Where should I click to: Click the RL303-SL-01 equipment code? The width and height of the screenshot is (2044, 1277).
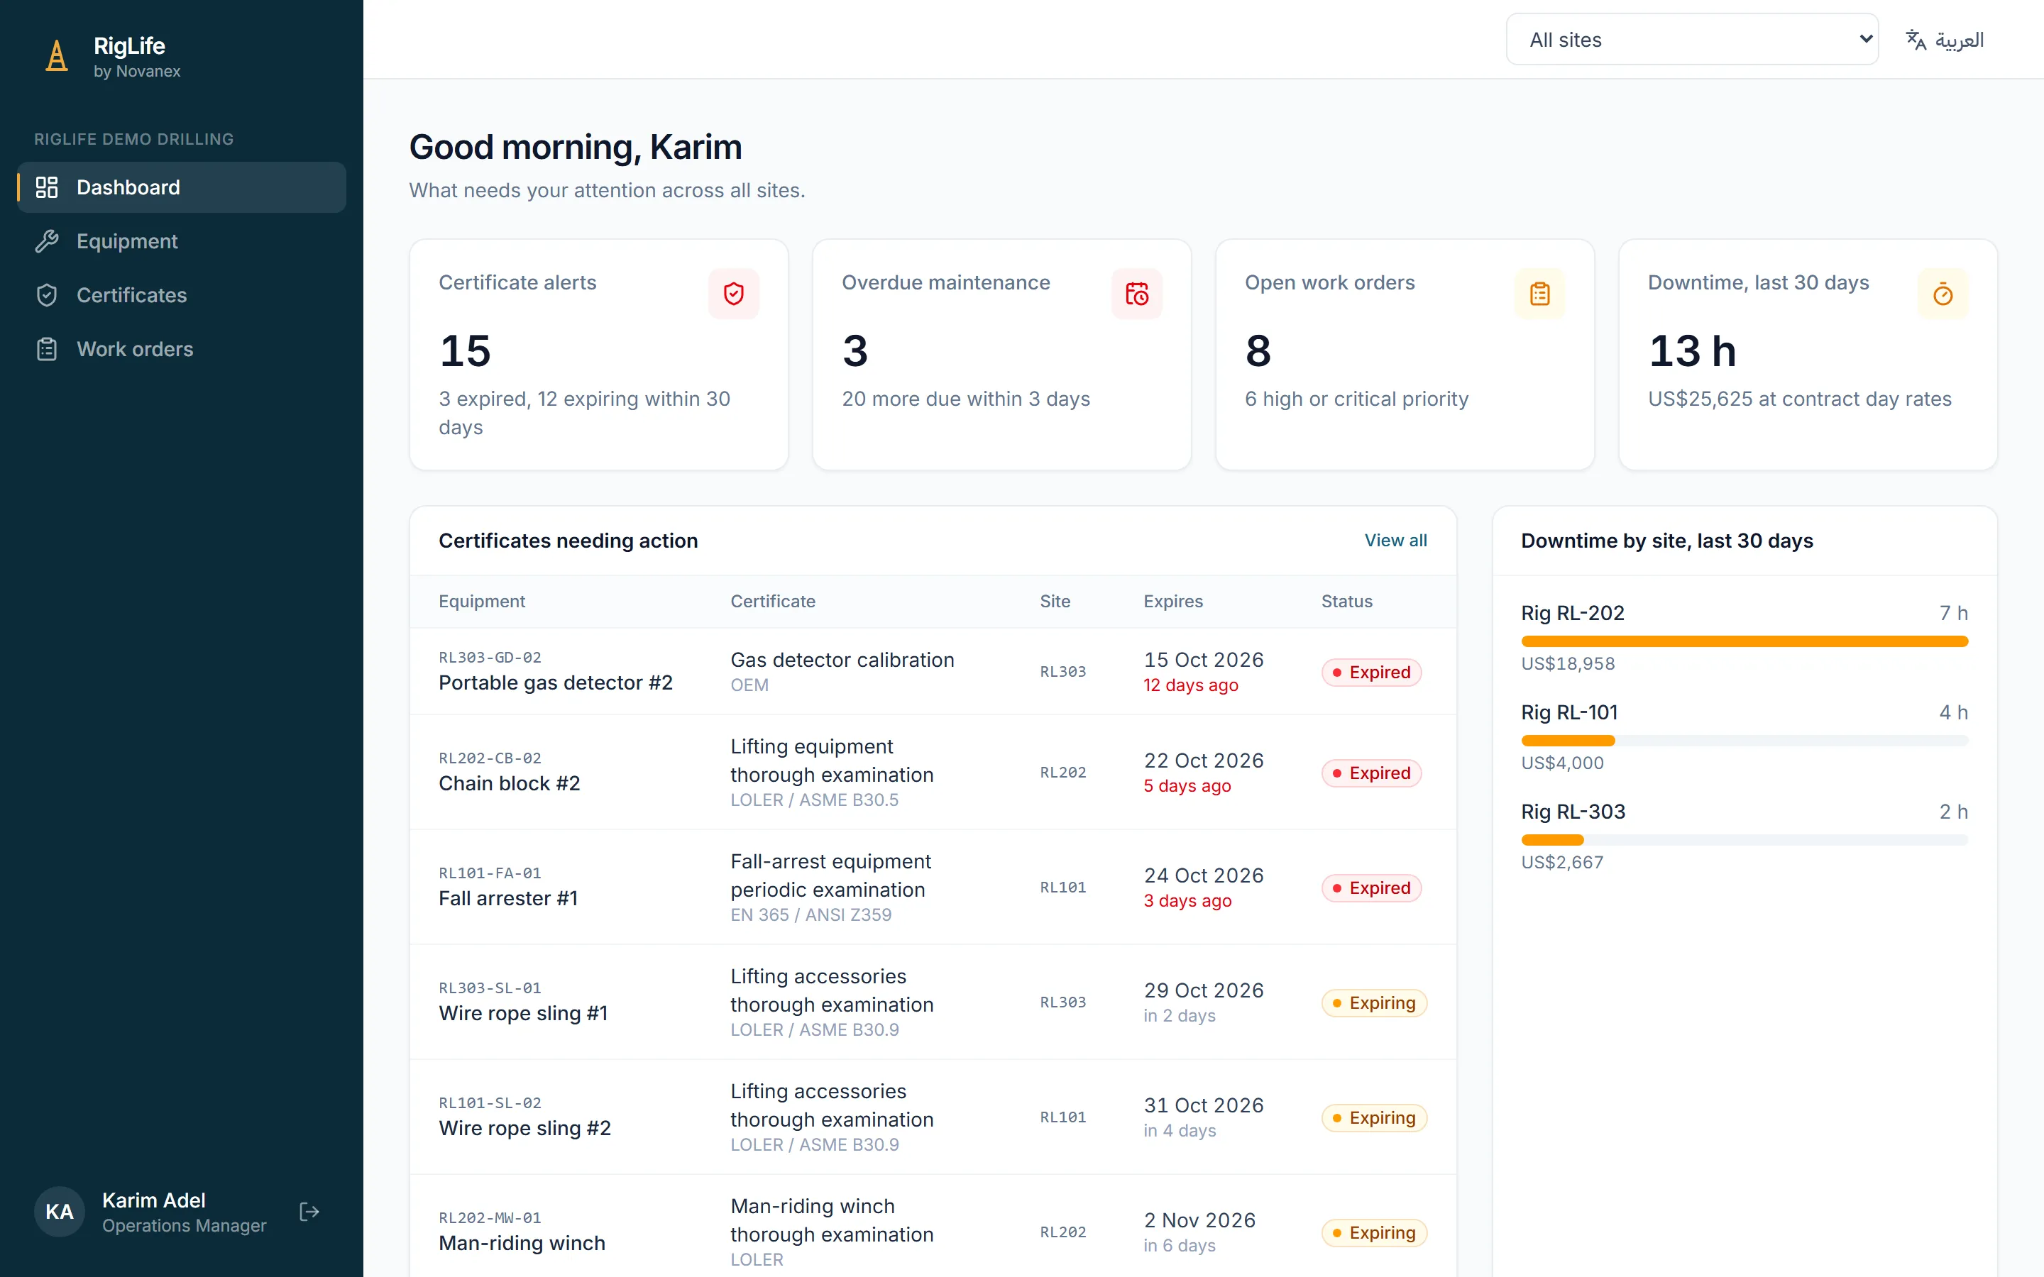(490, 988)
